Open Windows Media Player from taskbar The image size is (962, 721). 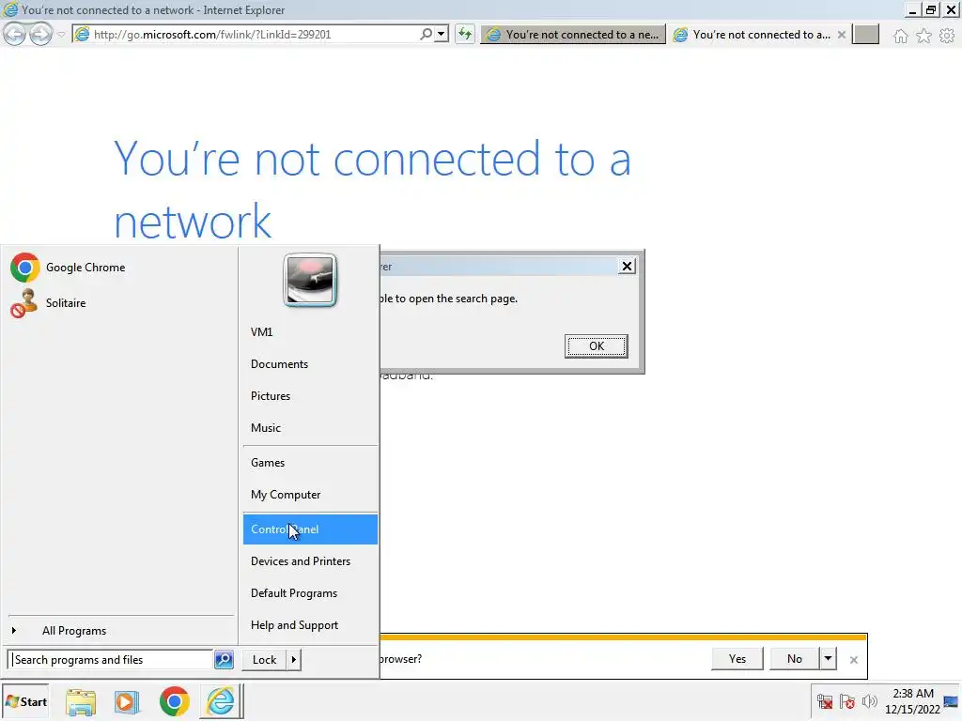point(127,702)
